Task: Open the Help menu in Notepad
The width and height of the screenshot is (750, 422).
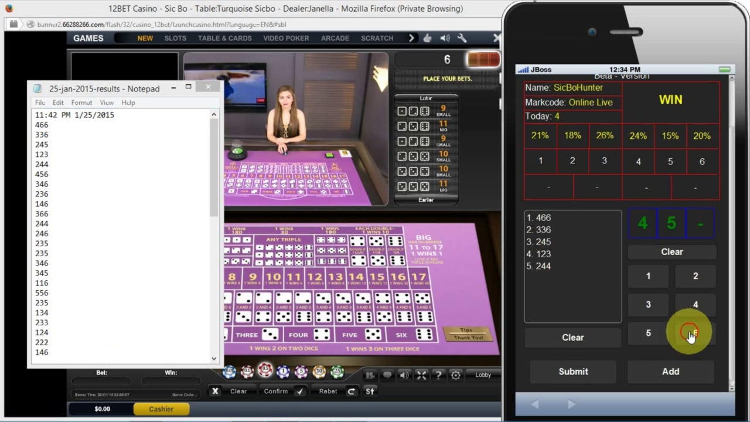Action: pos(128,103)
